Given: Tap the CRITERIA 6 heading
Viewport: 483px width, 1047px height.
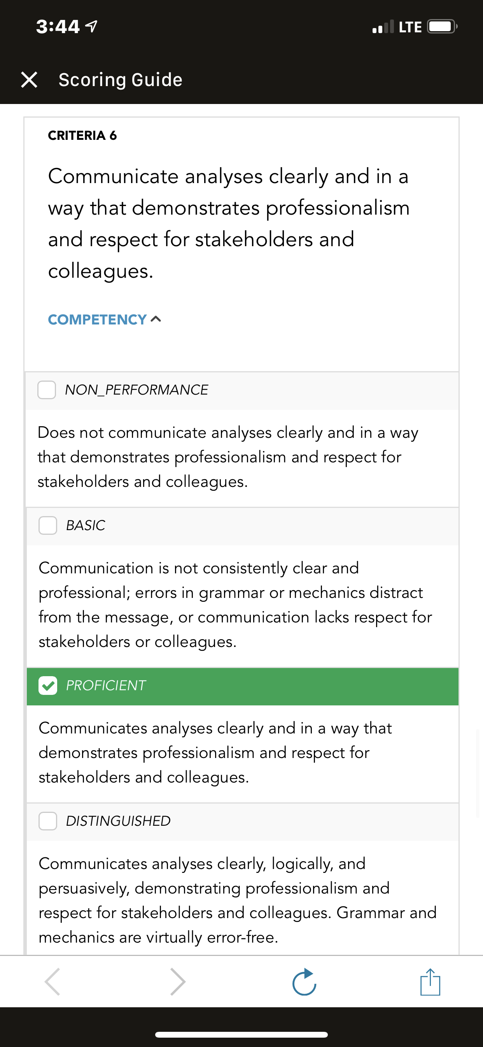Looking at the screenshot, I should pos(82,135).
